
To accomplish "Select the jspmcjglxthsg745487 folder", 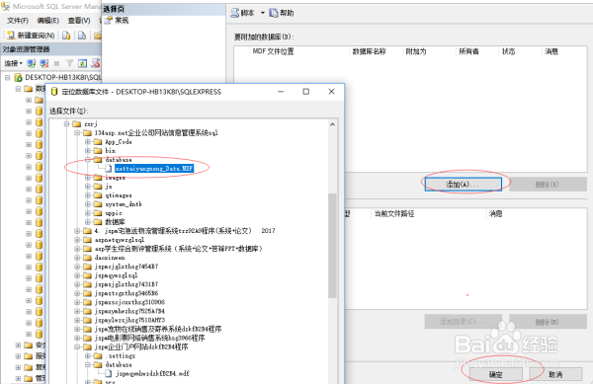I will (127, 267).
